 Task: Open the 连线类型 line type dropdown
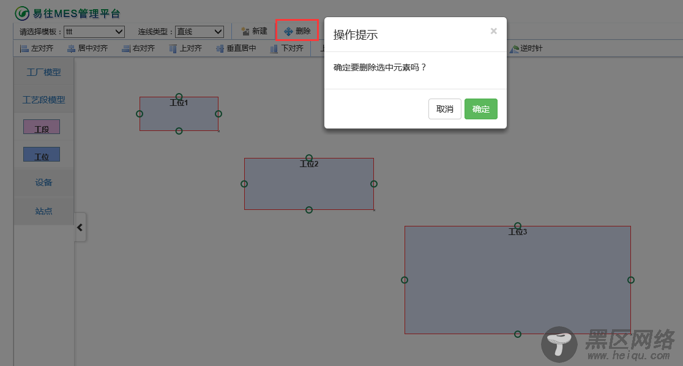click(200, 32)
